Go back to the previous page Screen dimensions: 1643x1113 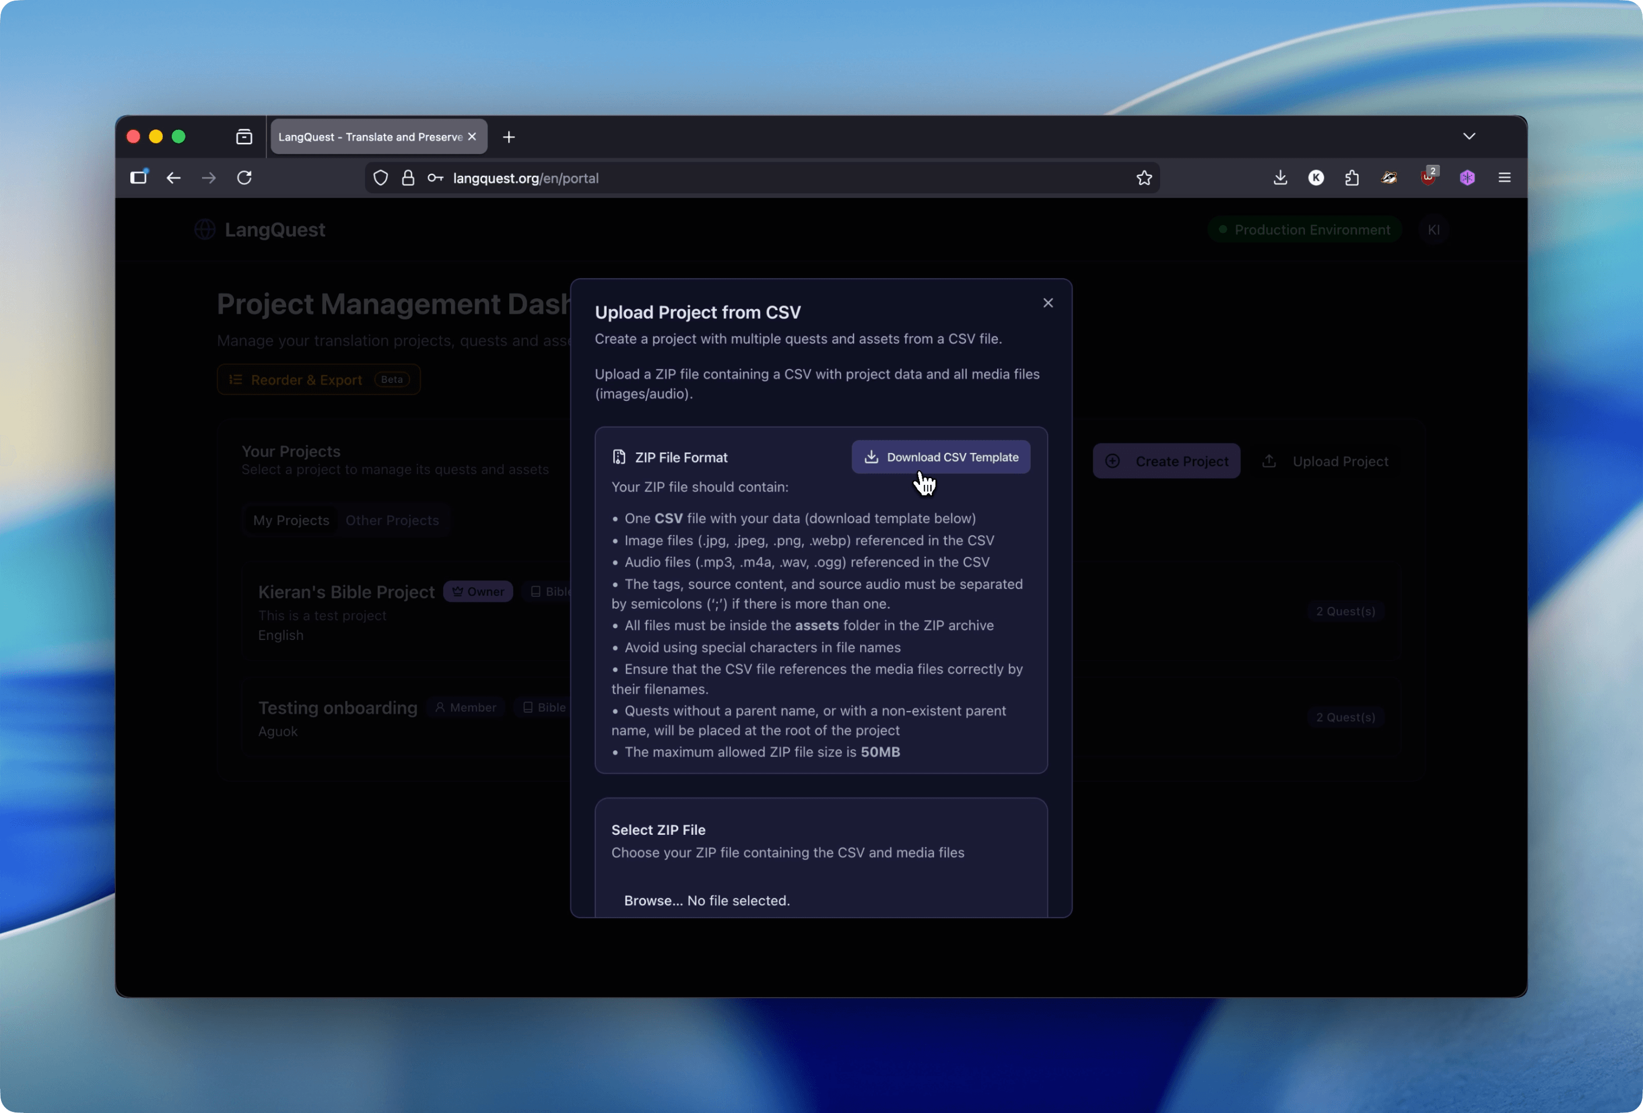click(x=173, y=177)
